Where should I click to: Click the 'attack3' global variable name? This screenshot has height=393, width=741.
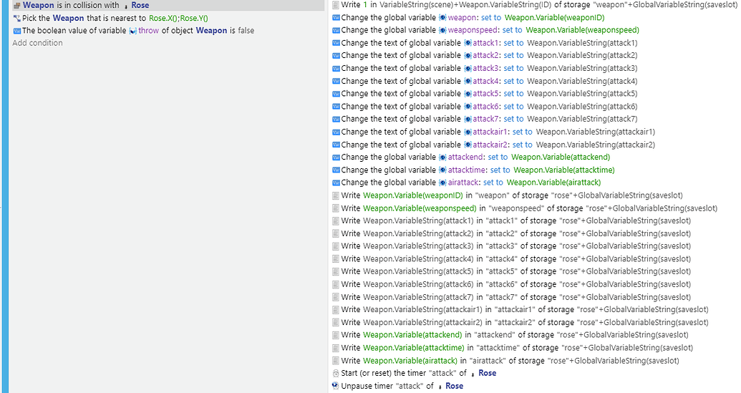[486, 69]
